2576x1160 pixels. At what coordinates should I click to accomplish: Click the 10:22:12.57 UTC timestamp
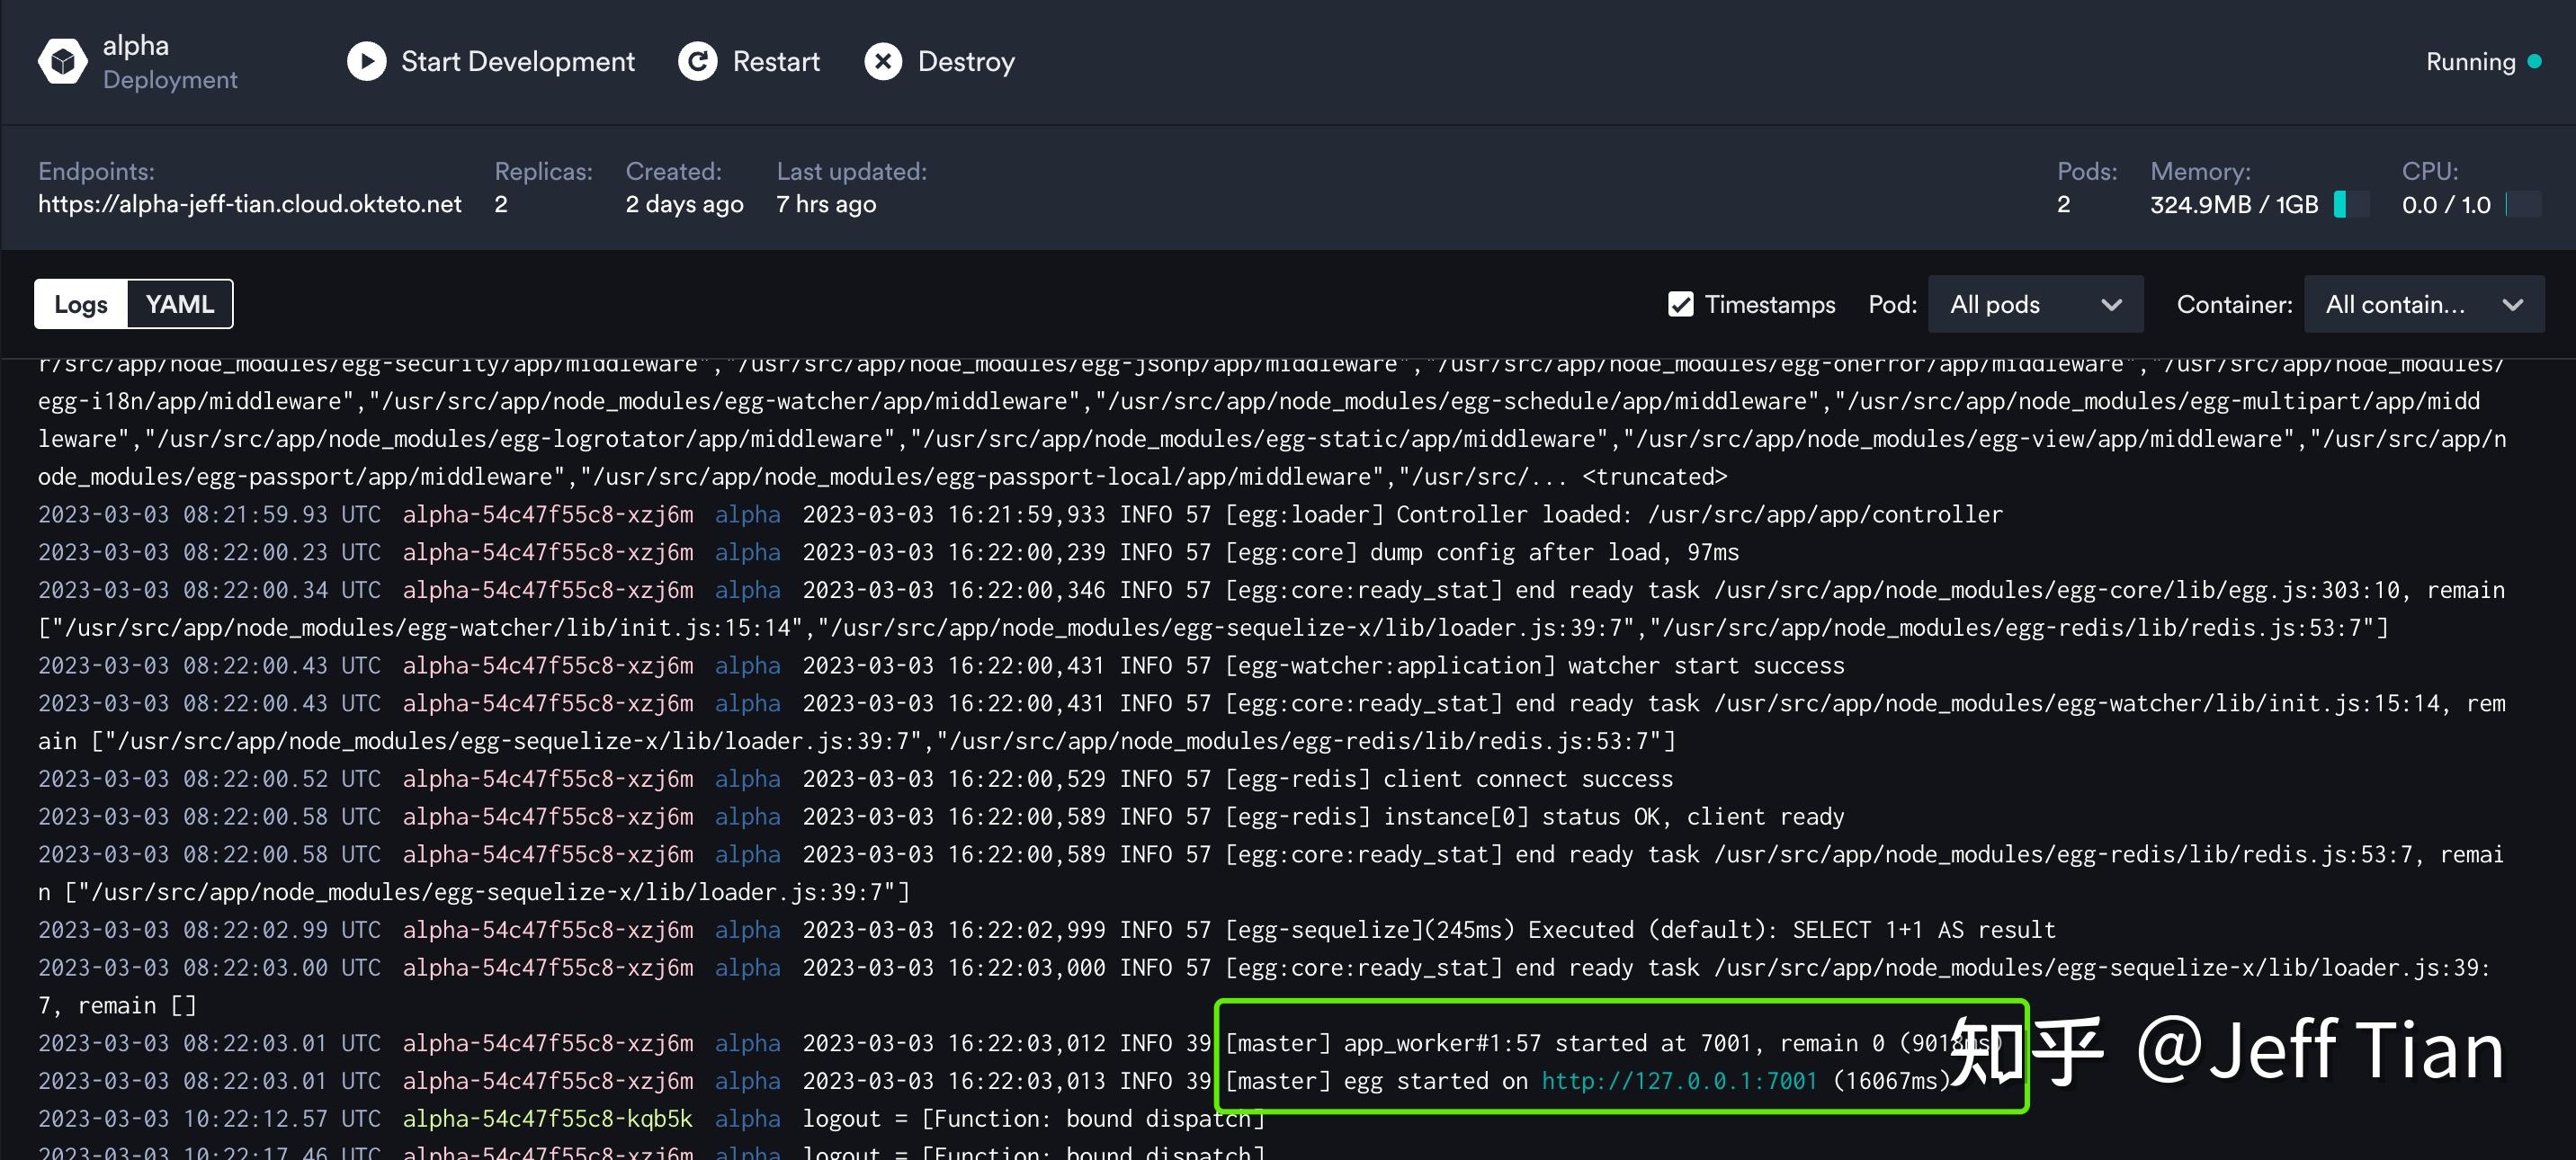tap(209, 1119)
